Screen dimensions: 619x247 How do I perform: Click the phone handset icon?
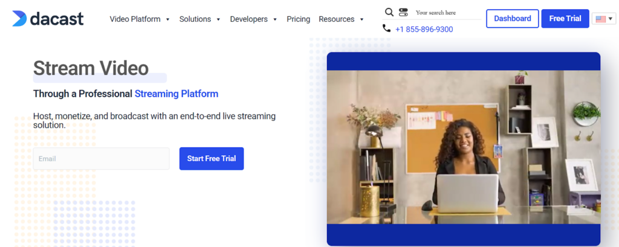387,28
